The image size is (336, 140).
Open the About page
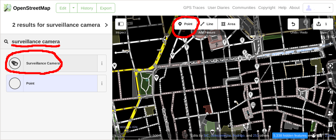294,8
